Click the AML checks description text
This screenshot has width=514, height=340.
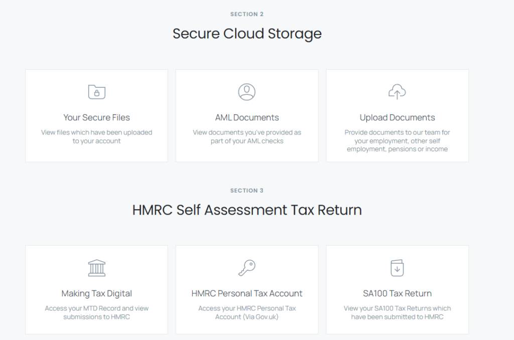point(247,136)
